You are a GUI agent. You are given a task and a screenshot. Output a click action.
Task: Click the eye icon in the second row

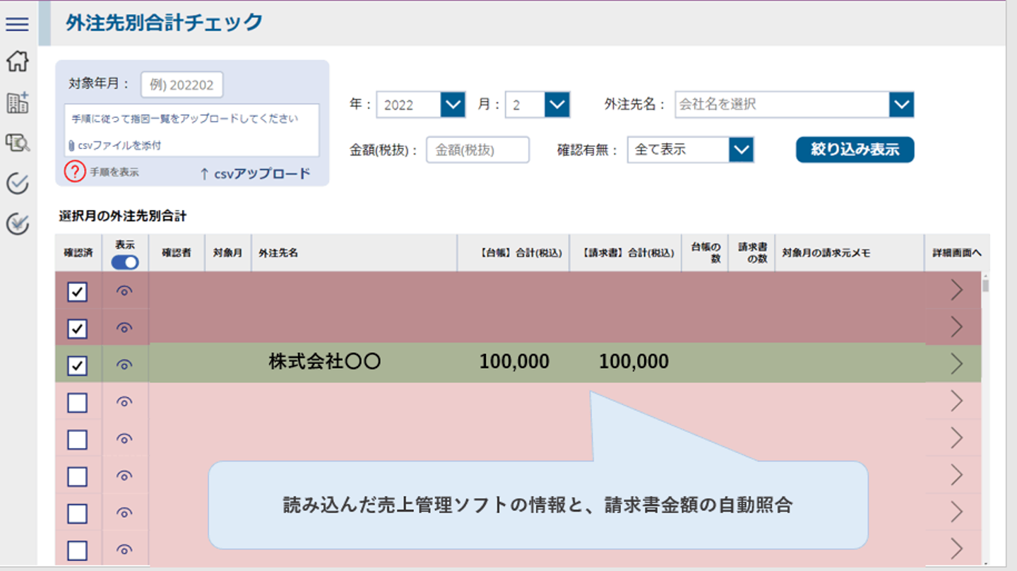click(124, 327)
